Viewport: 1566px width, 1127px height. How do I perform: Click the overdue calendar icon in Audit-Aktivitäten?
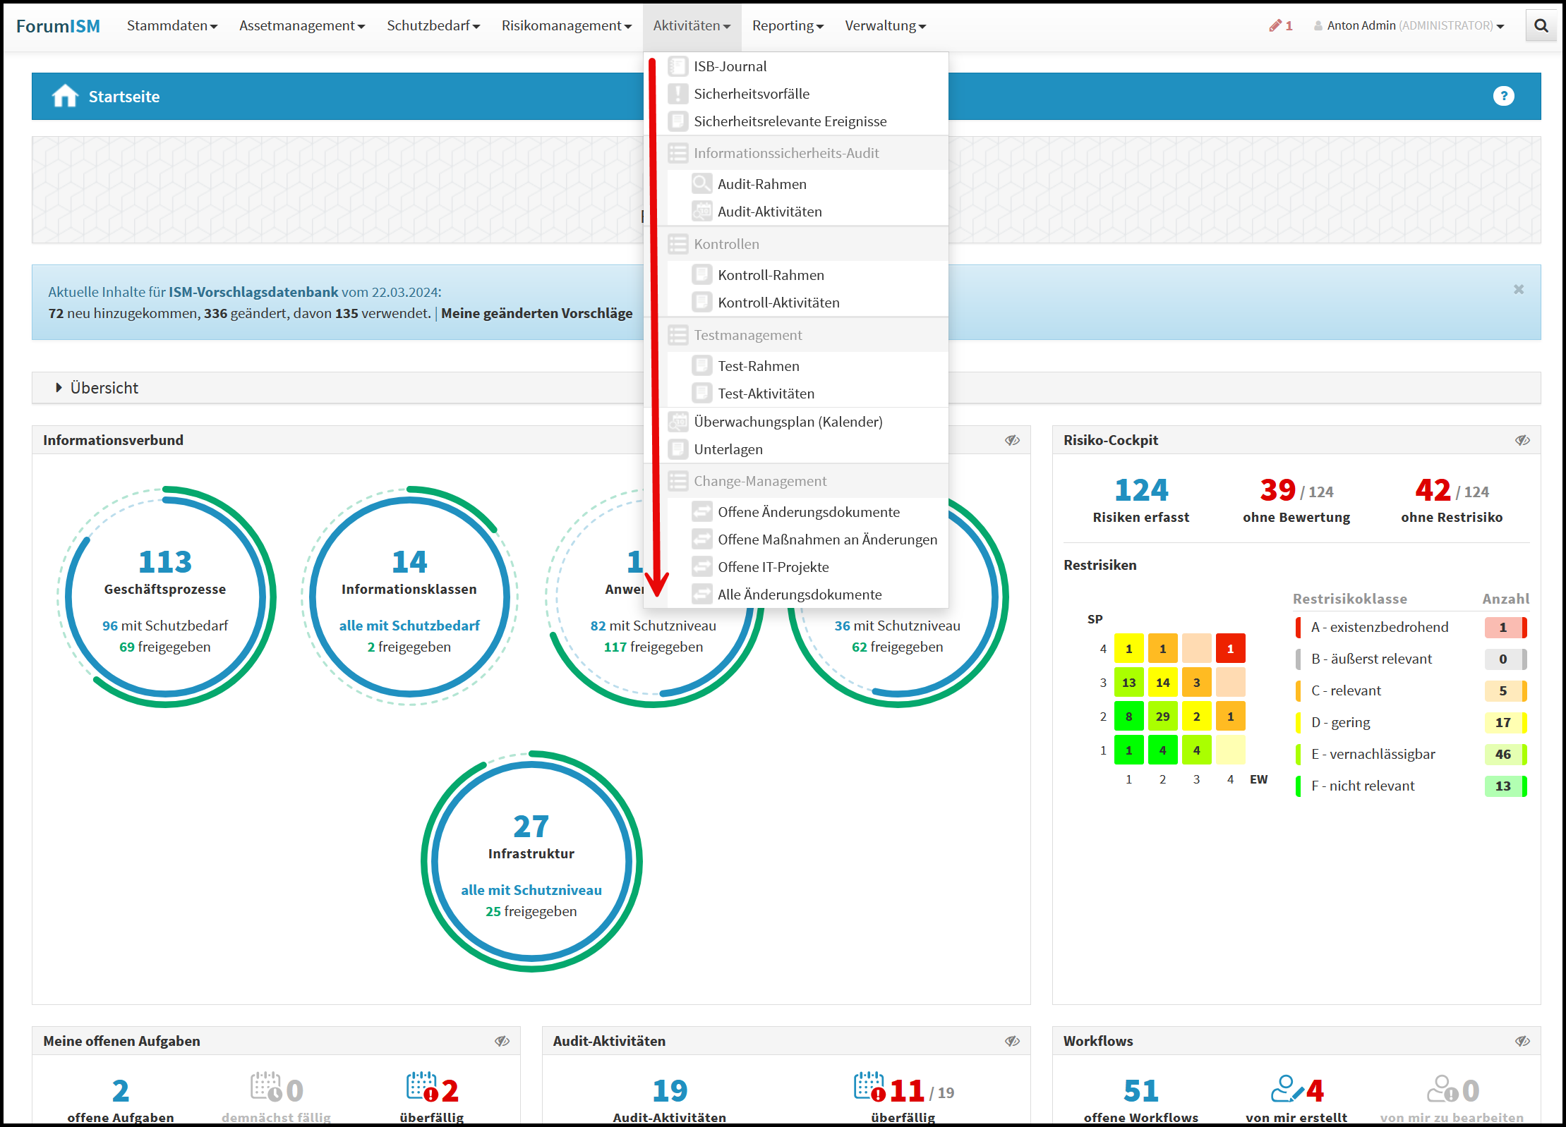tap(869, 1088)
